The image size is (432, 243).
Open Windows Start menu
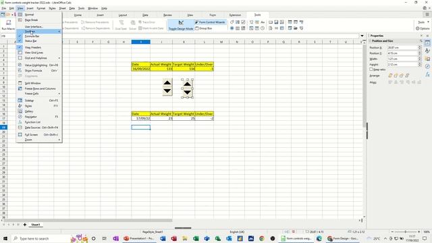tap(5, 238)
